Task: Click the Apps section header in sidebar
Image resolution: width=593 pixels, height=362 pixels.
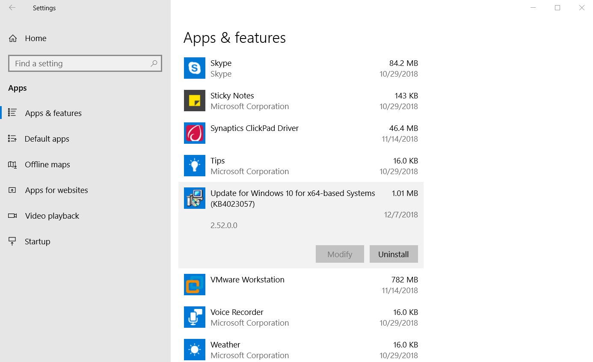Action: pyautogui.click(x=18, y=88)
